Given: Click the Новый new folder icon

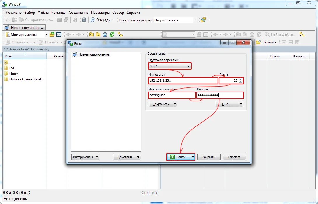Looking at the screenshot, I should click(258, 42).
